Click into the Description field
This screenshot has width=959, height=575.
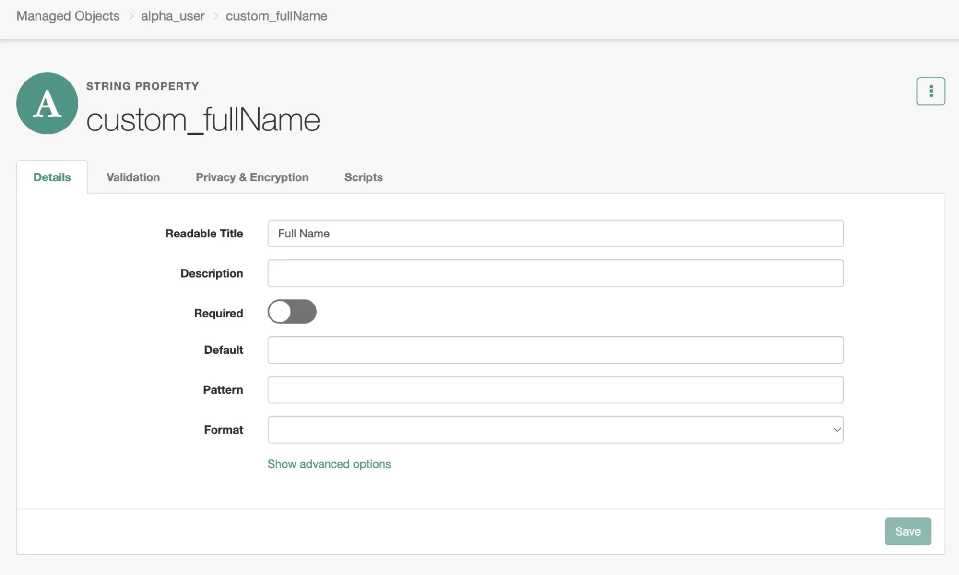(556, 273)
